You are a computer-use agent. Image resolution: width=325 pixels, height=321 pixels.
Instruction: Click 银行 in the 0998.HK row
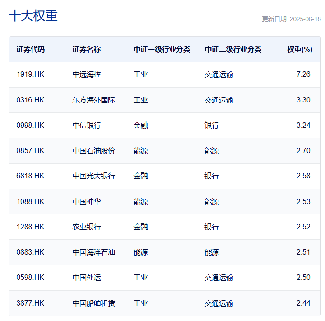tap(212, 126)
